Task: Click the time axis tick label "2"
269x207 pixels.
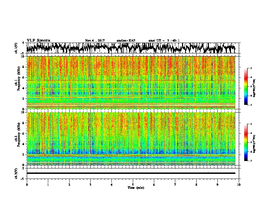Action: (x=69, y=185)
